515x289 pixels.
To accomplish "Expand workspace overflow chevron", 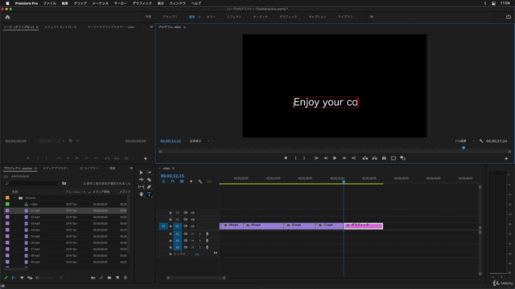I will coord(372,17).
